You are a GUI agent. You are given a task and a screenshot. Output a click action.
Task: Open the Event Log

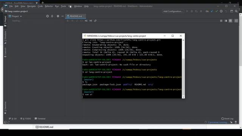(227, 119)
